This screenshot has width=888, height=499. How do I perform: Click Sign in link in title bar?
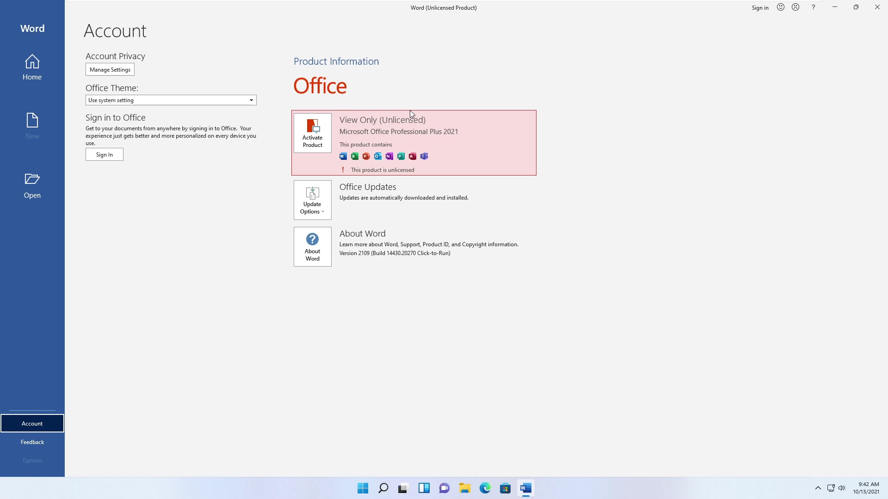pos(760,8)
